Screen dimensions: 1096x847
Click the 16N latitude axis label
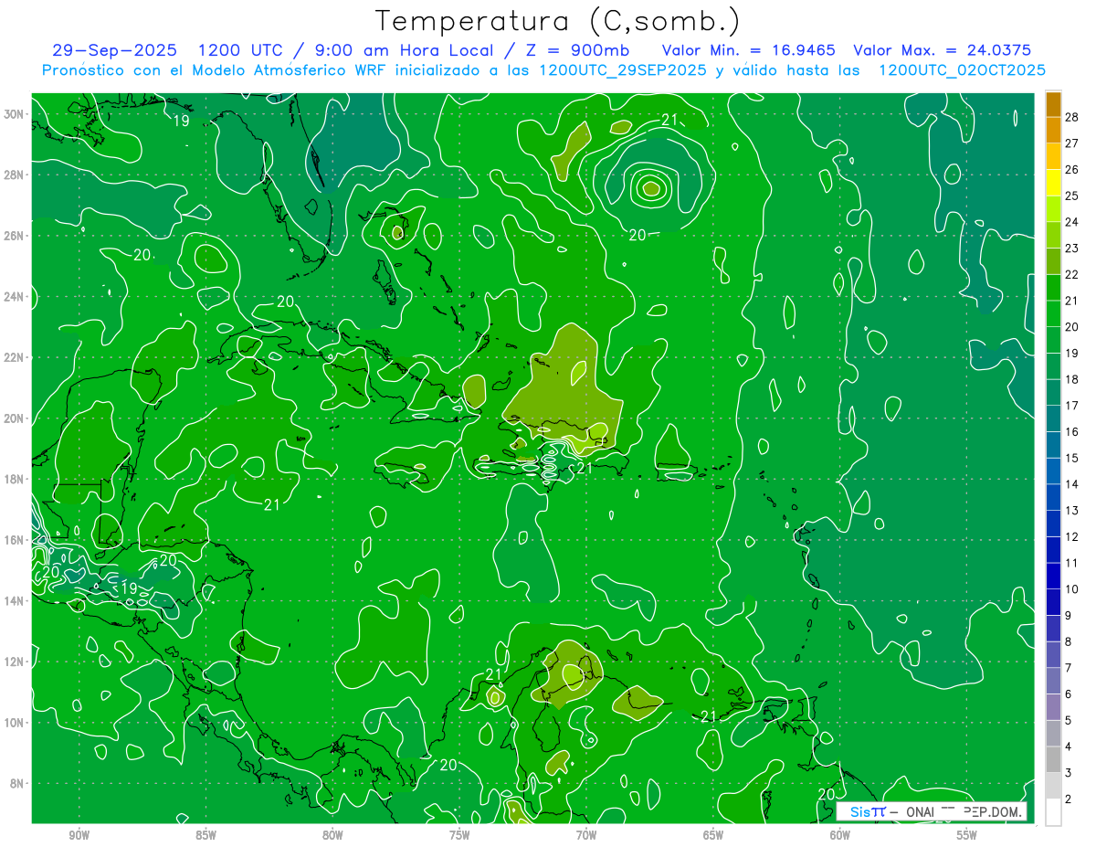(15, 540)
